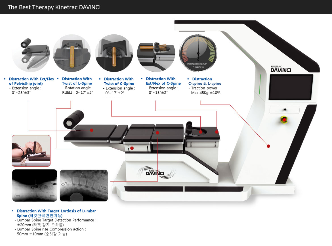This screenshot has width=332, height=246.
Task: Click the DAVINCI logo on the table base
Action: pos(156,172)
